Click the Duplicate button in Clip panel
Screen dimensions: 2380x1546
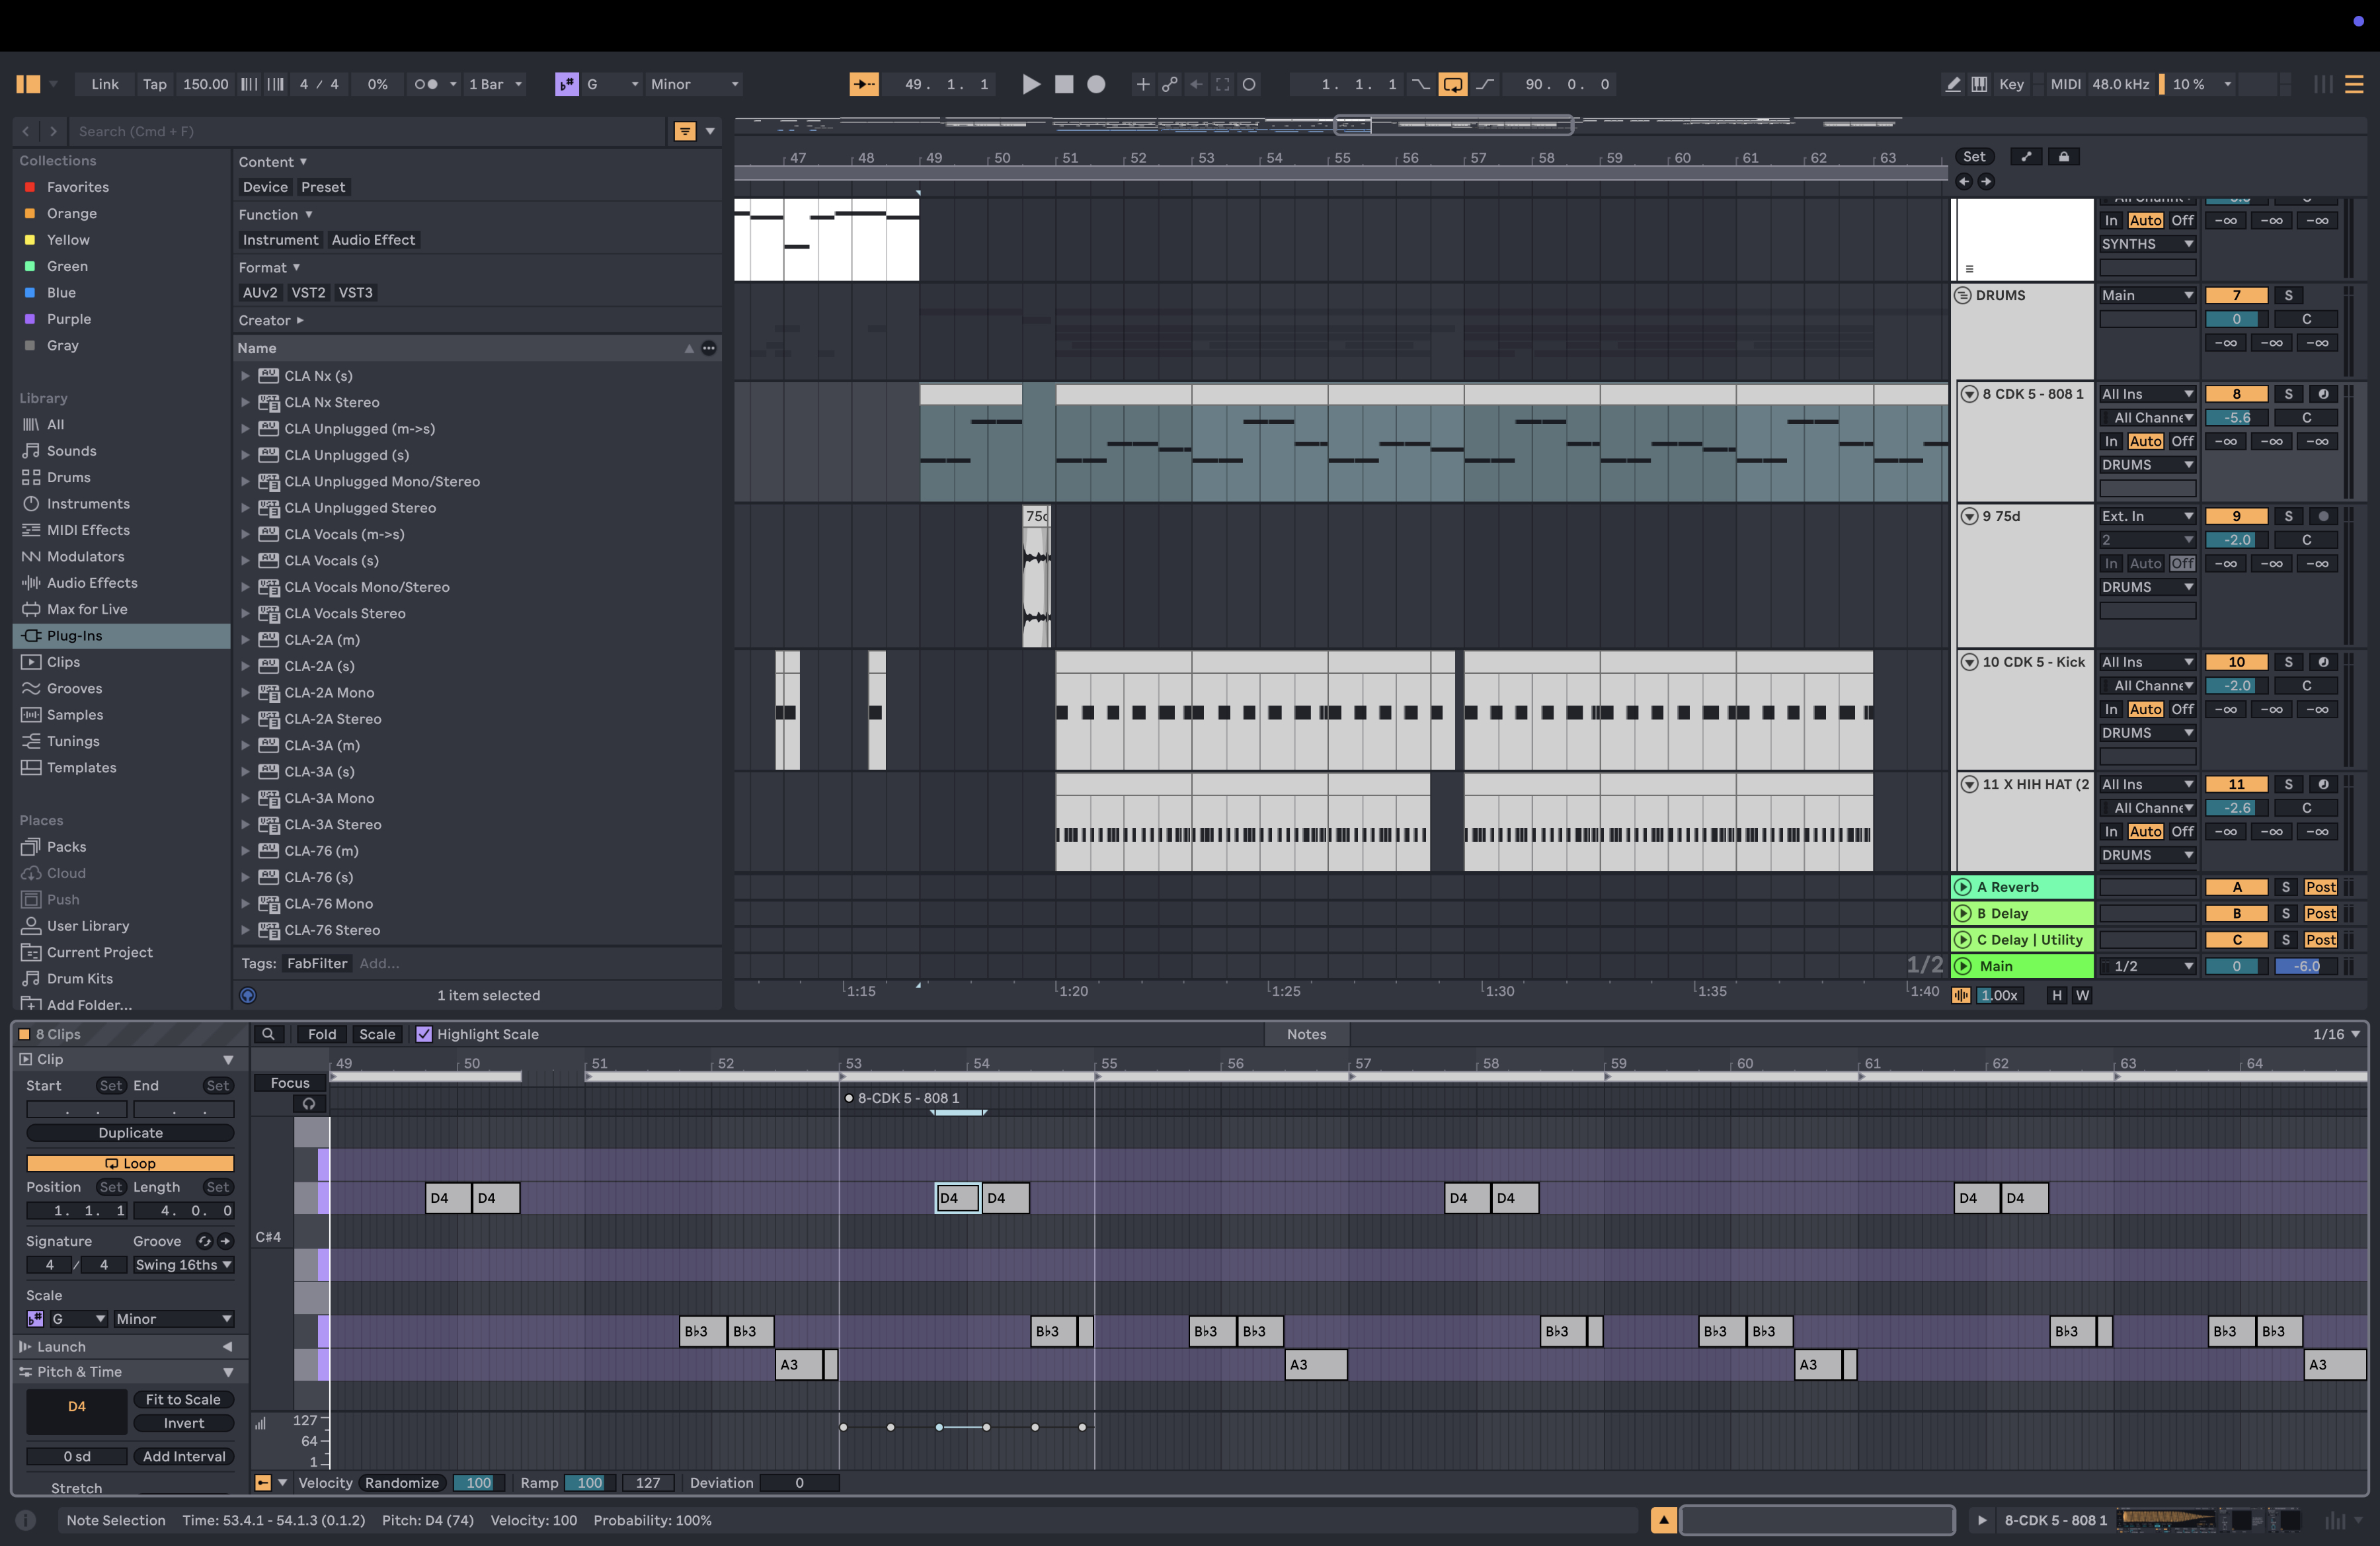tap(130, 1133)
